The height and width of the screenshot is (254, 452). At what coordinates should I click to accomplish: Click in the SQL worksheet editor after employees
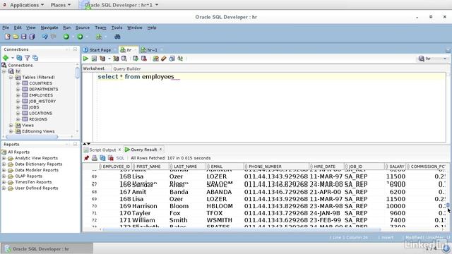tap(174, 77)
